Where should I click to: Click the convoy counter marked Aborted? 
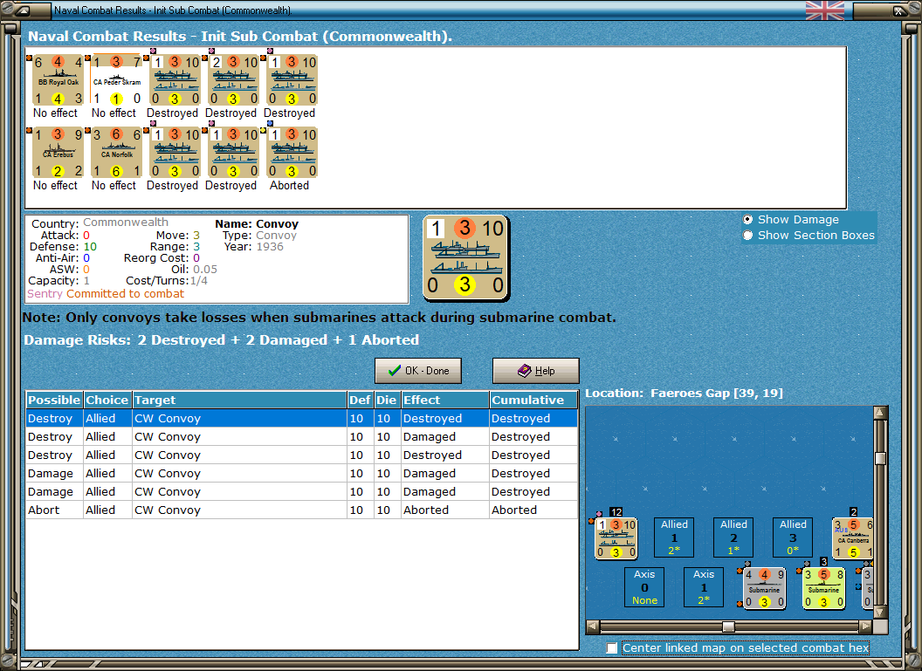pyautogui.click(x=292, y=153)
